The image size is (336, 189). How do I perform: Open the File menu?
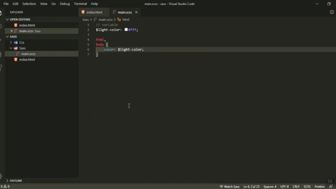point(6,4)
